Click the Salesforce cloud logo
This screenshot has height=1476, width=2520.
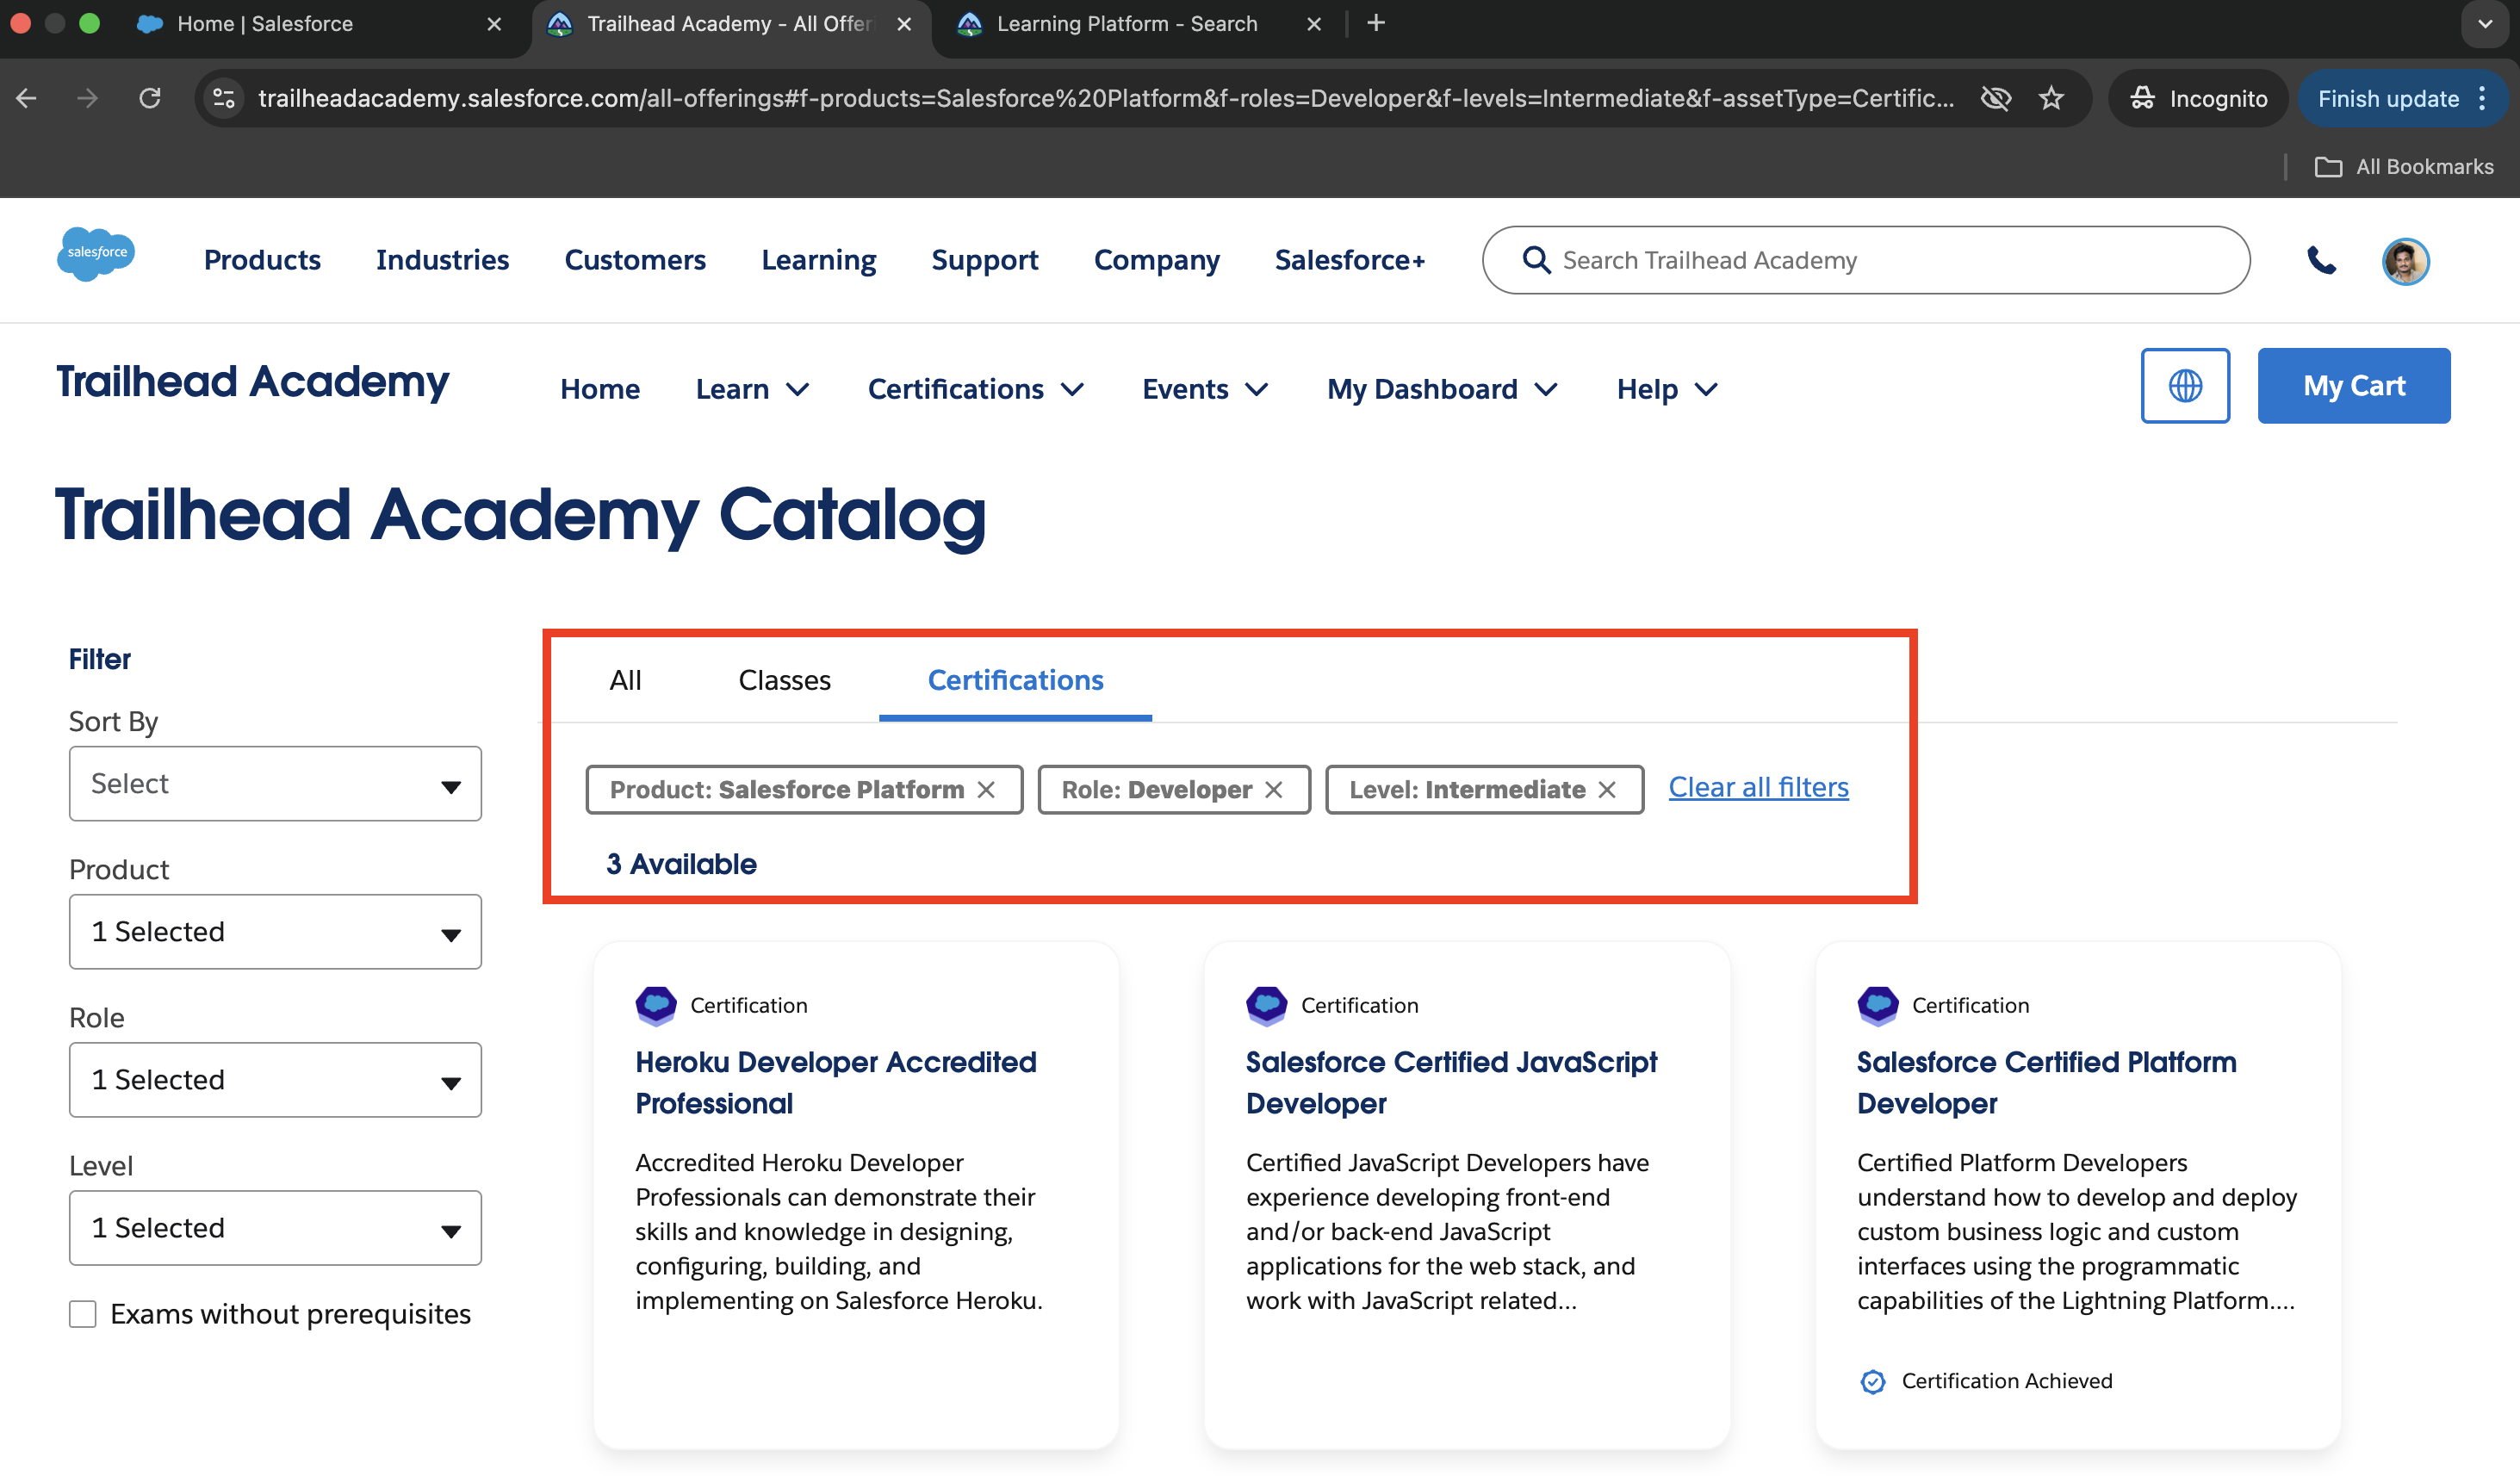pos(96,254)
